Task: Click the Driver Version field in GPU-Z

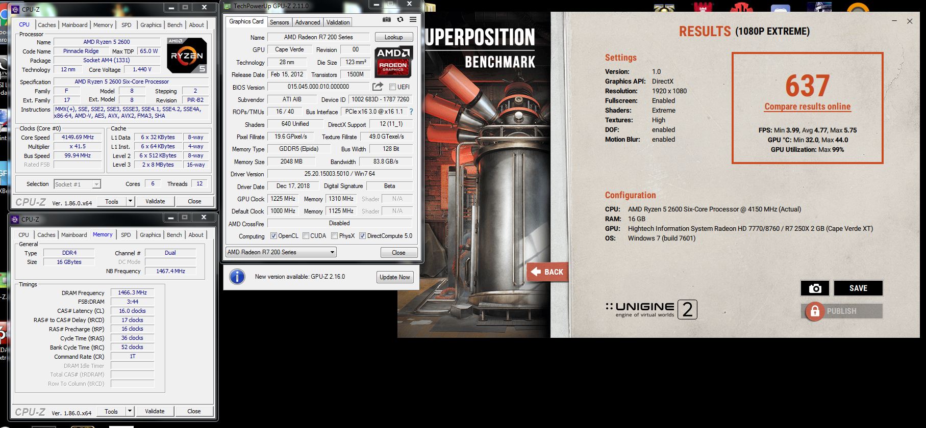Action: tap(339, 174)
